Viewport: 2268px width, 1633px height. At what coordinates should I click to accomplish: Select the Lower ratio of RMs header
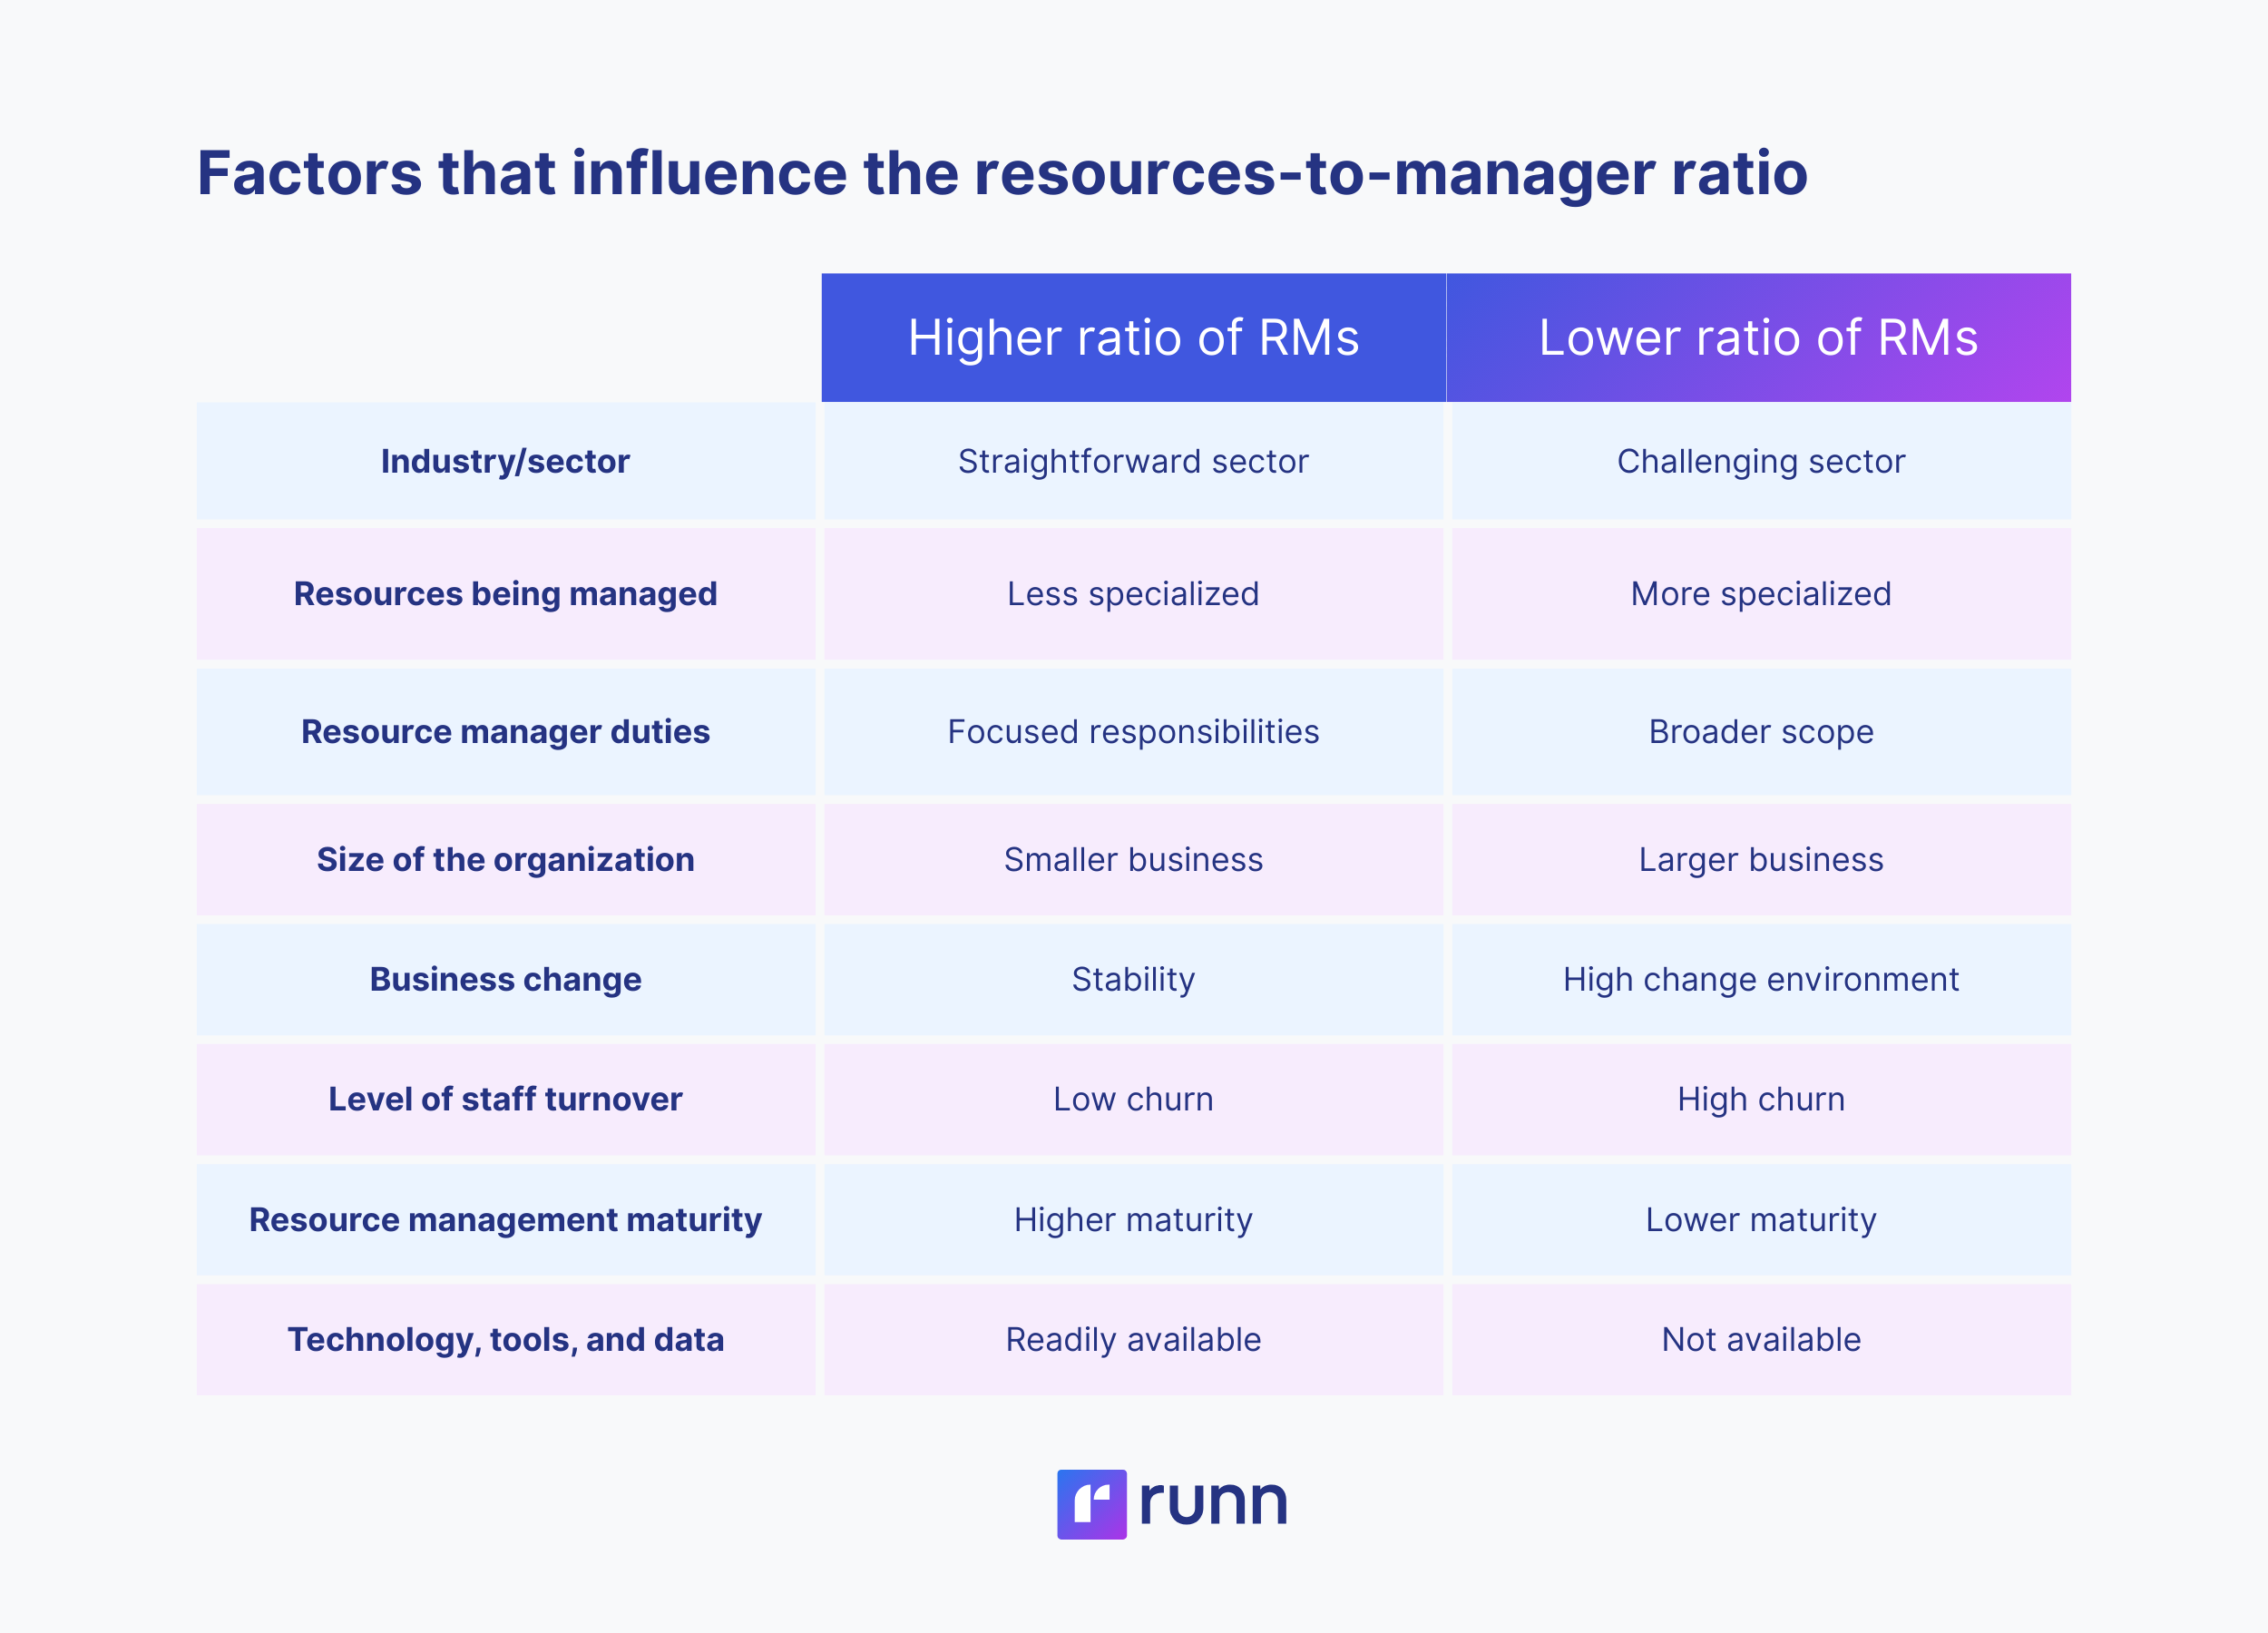[x=1758, y=338]
